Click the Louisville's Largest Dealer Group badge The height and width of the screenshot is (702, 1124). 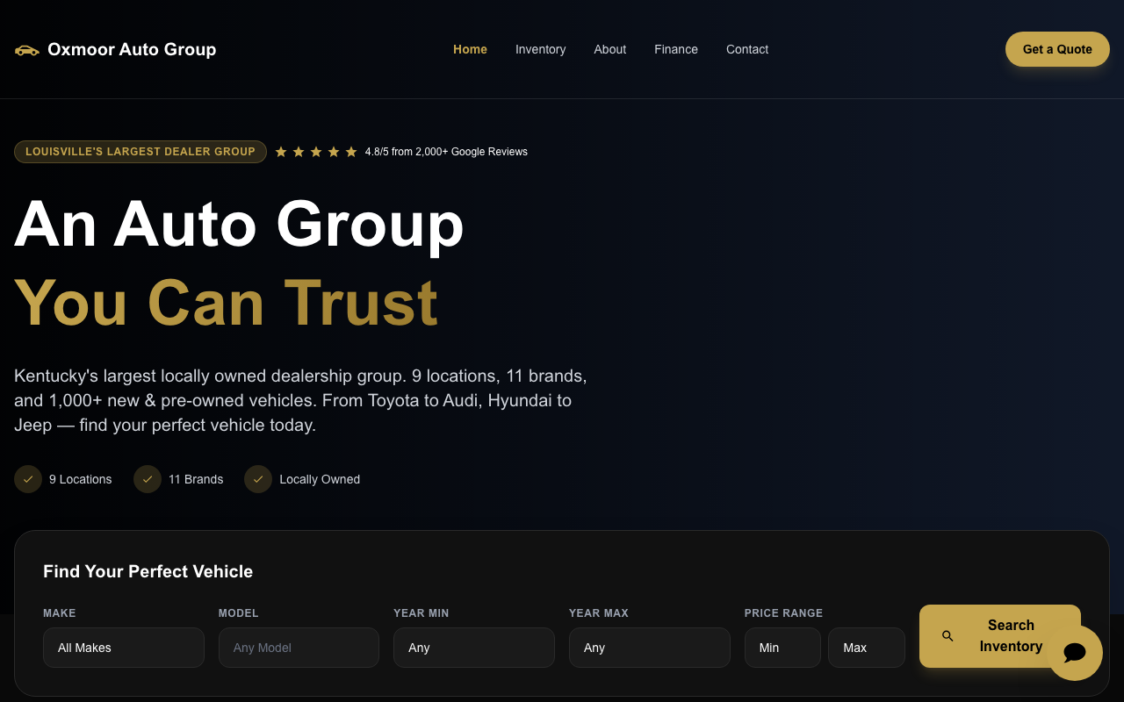pos(140,152)
